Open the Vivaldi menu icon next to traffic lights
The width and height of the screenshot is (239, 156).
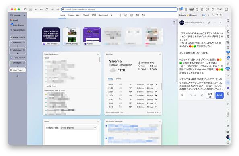click(25, 9)
